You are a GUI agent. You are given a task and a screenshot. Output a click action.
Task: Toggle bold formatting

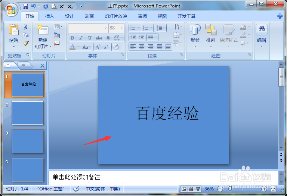[72, 38]
